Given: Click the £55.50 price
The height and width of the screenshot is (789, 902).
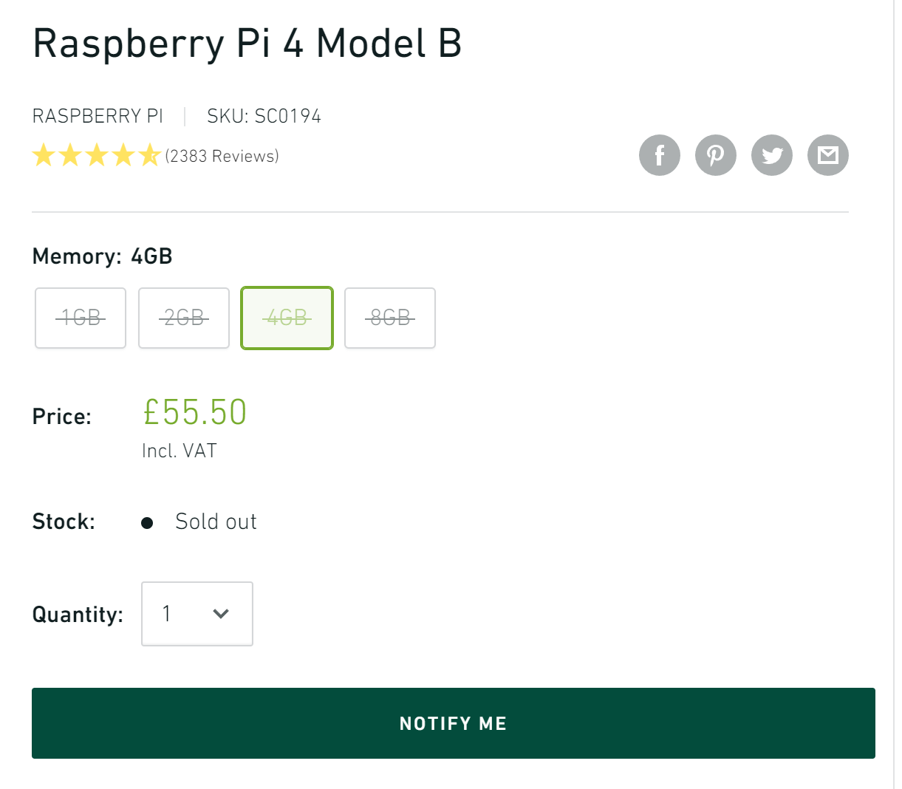Looking at the screenshot, I should coord(195,412).
